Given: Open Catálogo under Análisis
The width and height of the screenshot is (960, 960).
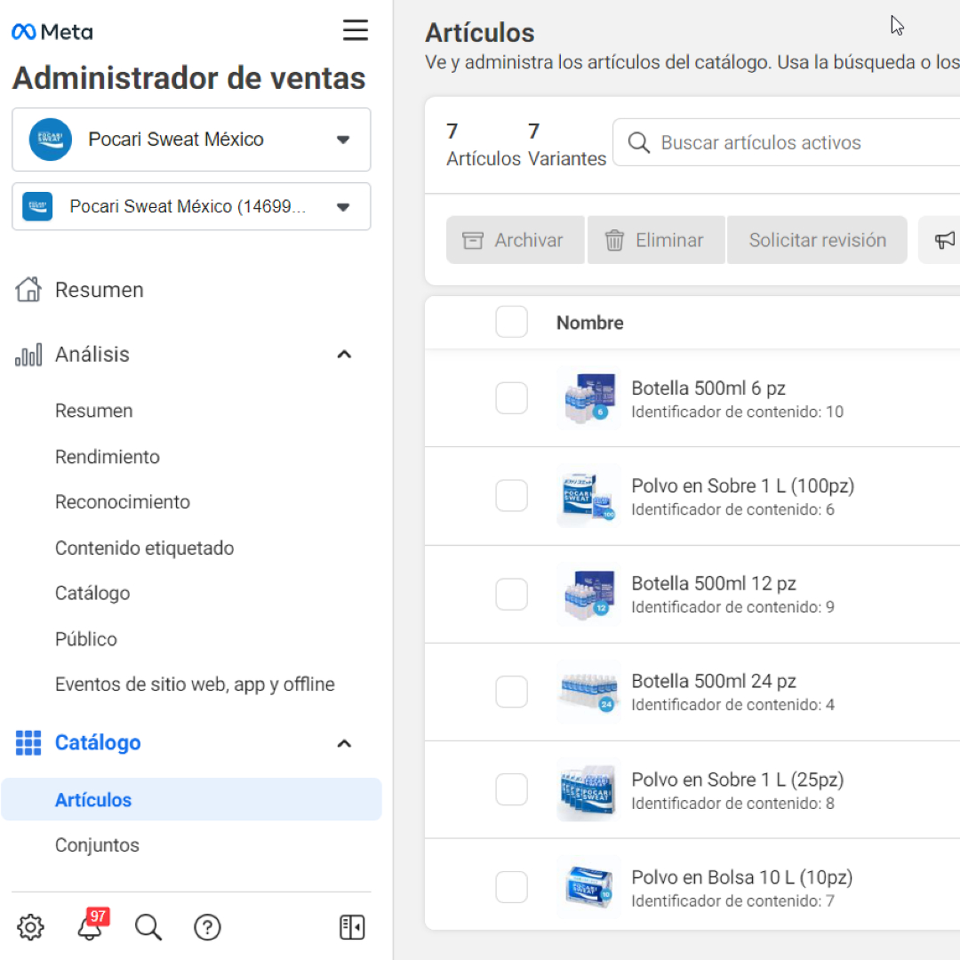Looking at the screenshot, I should click(x=92, y=593).
